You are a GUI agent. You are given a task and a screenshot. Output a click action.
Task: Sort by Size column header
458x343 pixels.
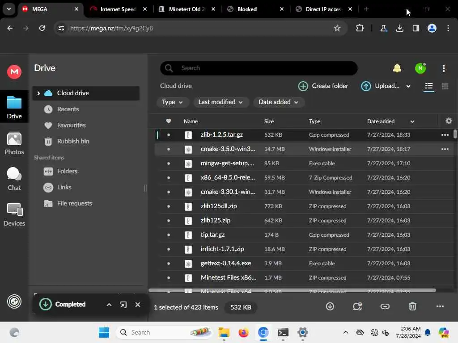tap(269, 121)
